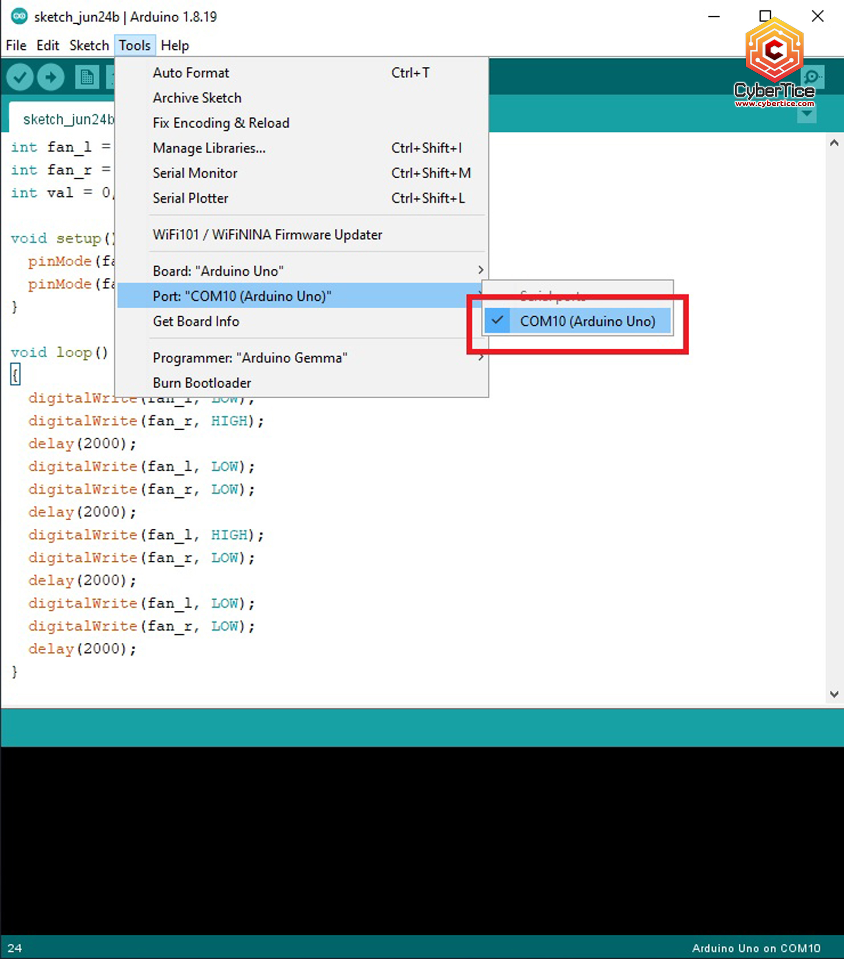Image resolution: width=844 pixels, height=959 pixels.
Task: Click the Arduino logo in title bar
Action: tap(19, 16)
